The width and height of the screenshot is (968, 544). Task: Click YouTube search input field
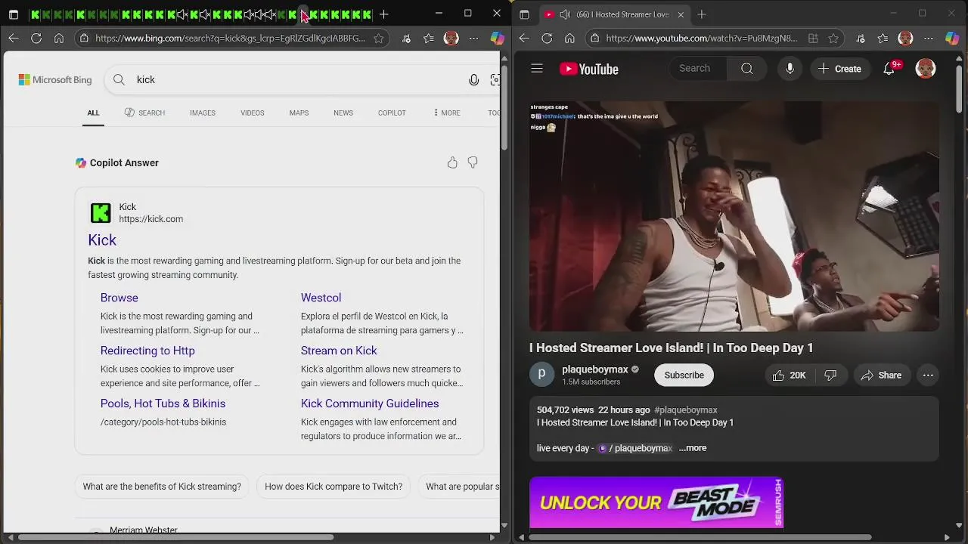[x=698, y=69]
